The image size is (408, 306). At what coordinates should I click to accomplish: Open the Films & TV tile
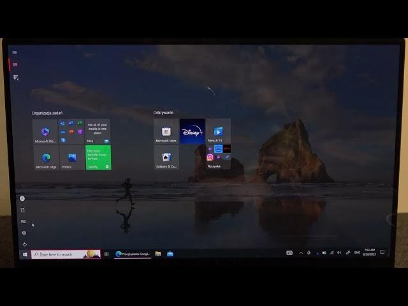tap(218, 131)
